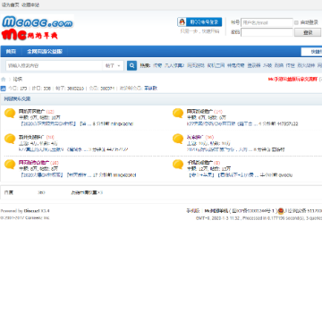
Task: Click speech-bubble icon of forum with 4万 topics
Action: 10,139
